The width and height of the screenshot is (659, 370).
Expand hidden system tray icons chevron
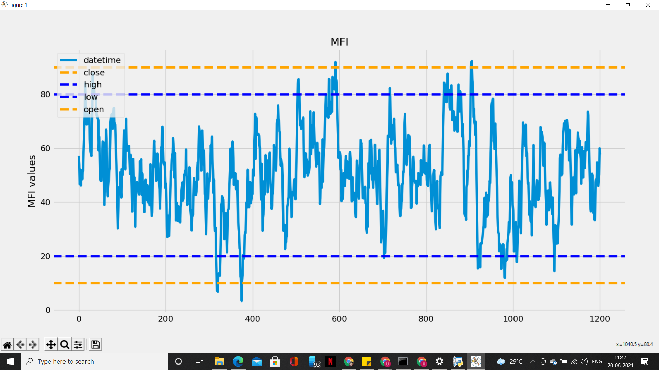point(532,361)
